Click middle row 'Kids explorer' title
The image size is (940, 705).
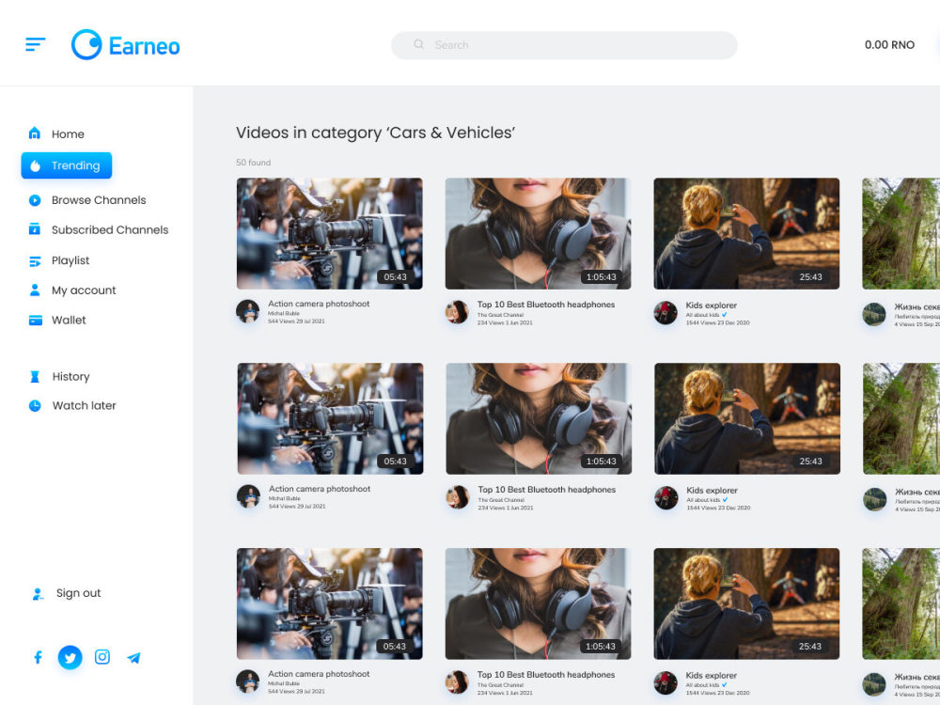[x=713, y=491]
